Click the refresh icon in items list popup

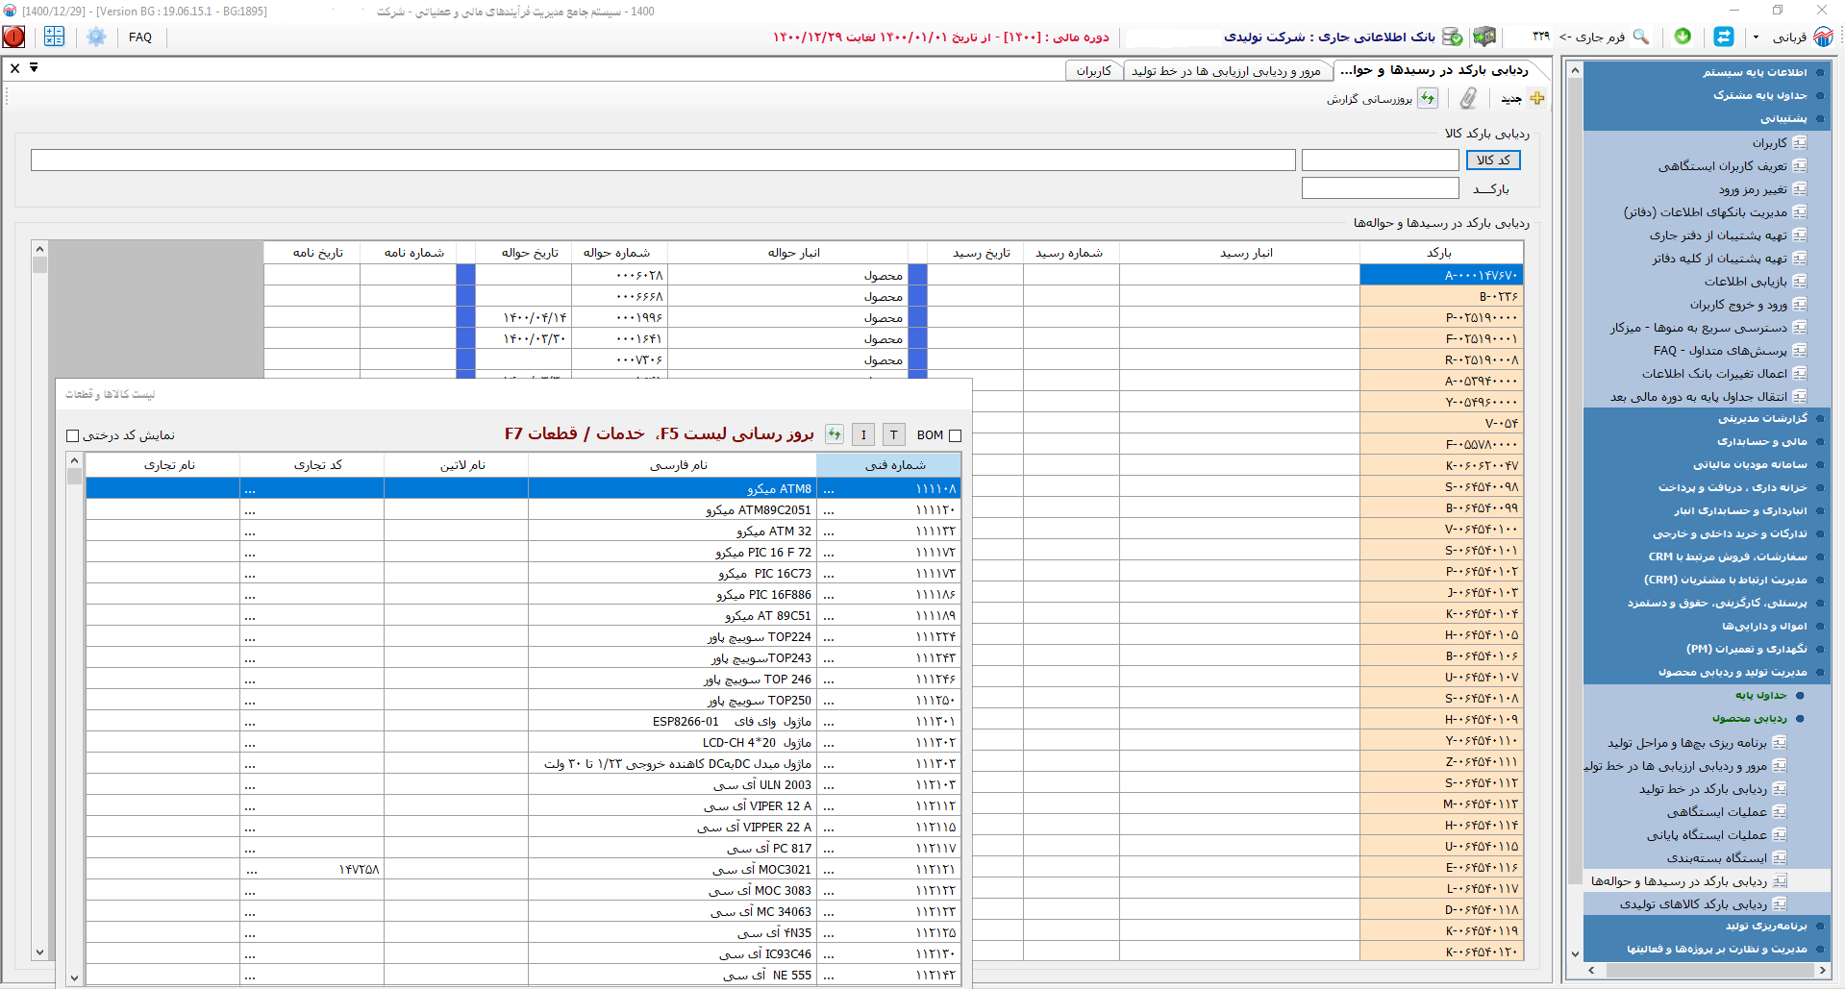click(835, 434)
